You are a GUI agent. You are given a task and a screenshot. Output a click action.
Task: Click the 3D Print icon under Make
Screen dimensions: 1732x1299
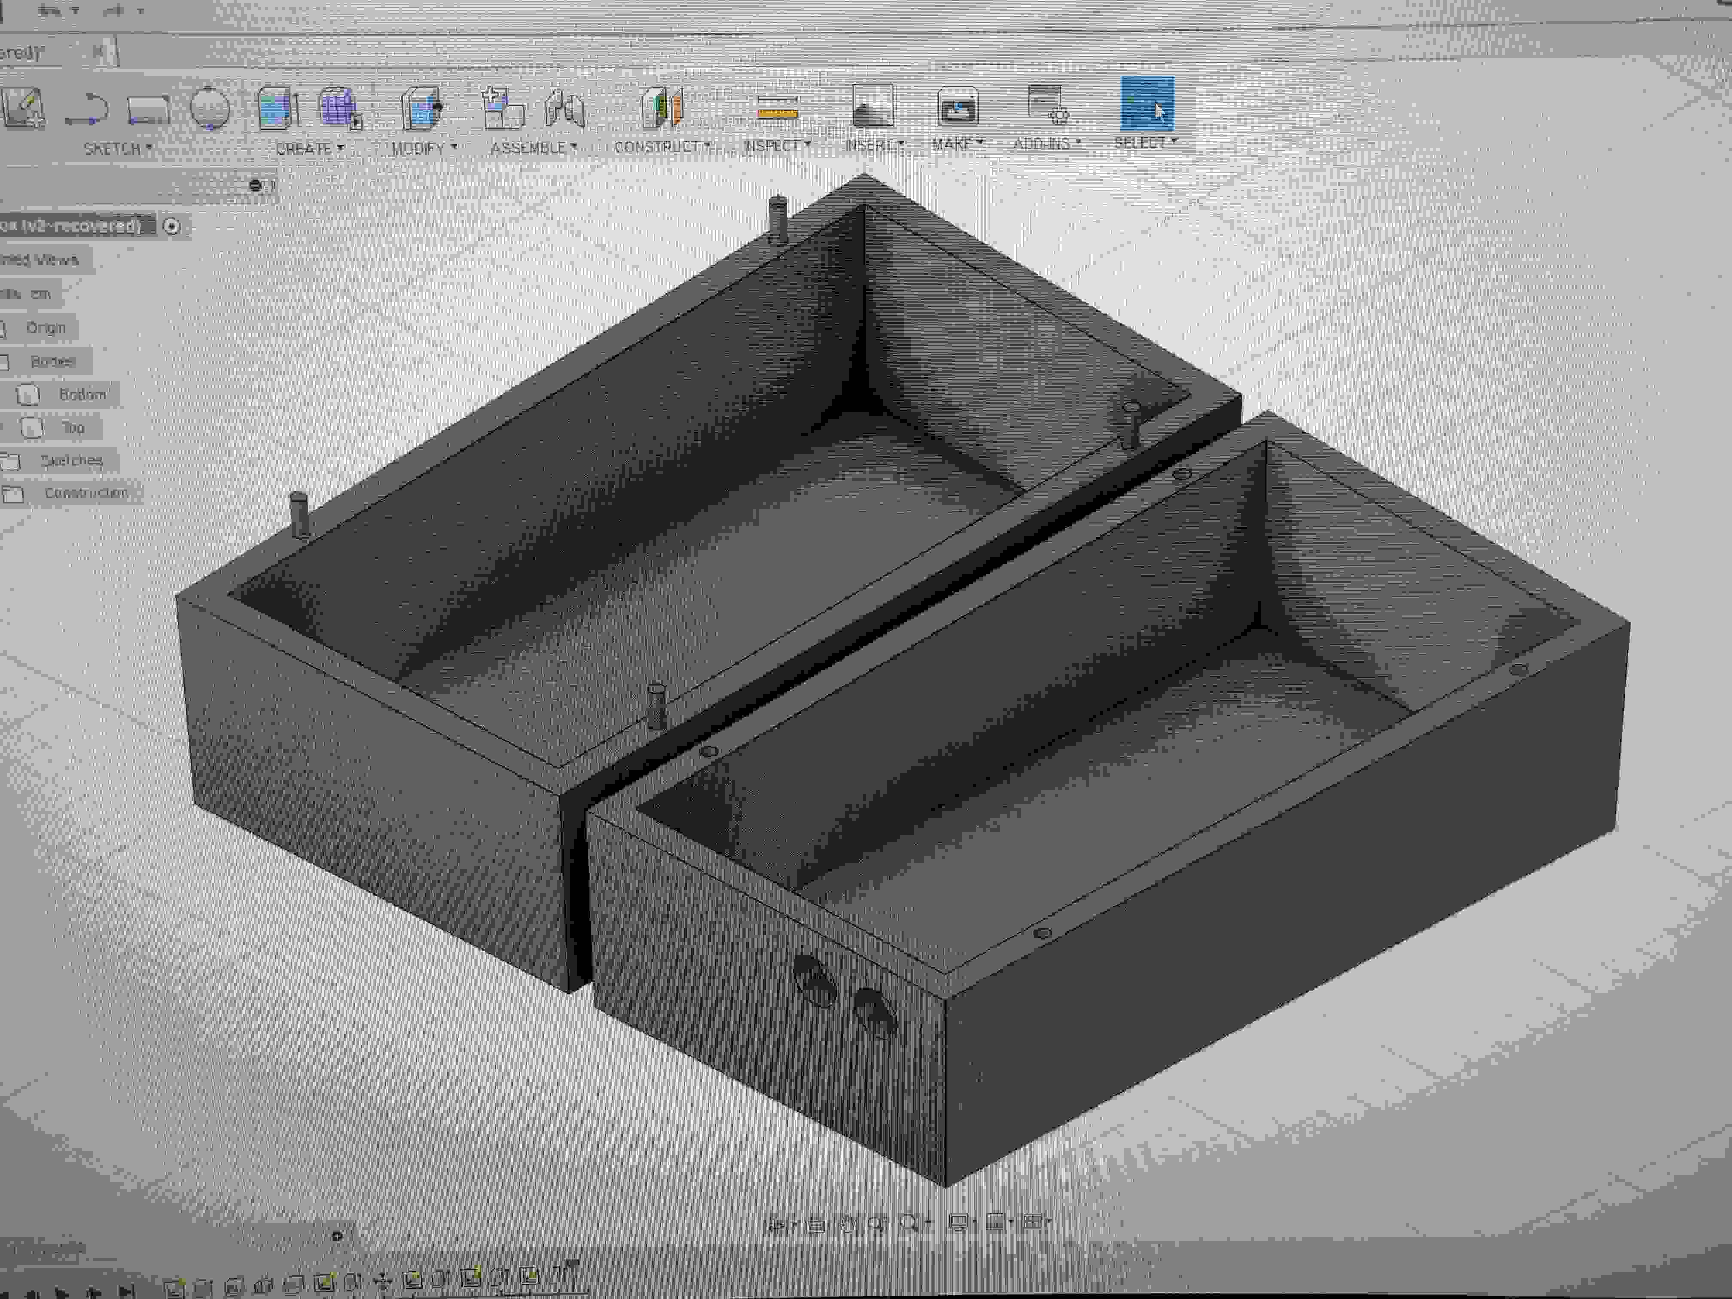(x=957, y=107)
